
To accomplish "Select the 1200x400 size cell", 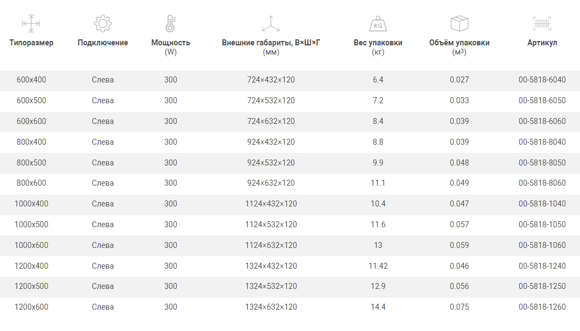I will pyautogui.click(x=31, y=266).
